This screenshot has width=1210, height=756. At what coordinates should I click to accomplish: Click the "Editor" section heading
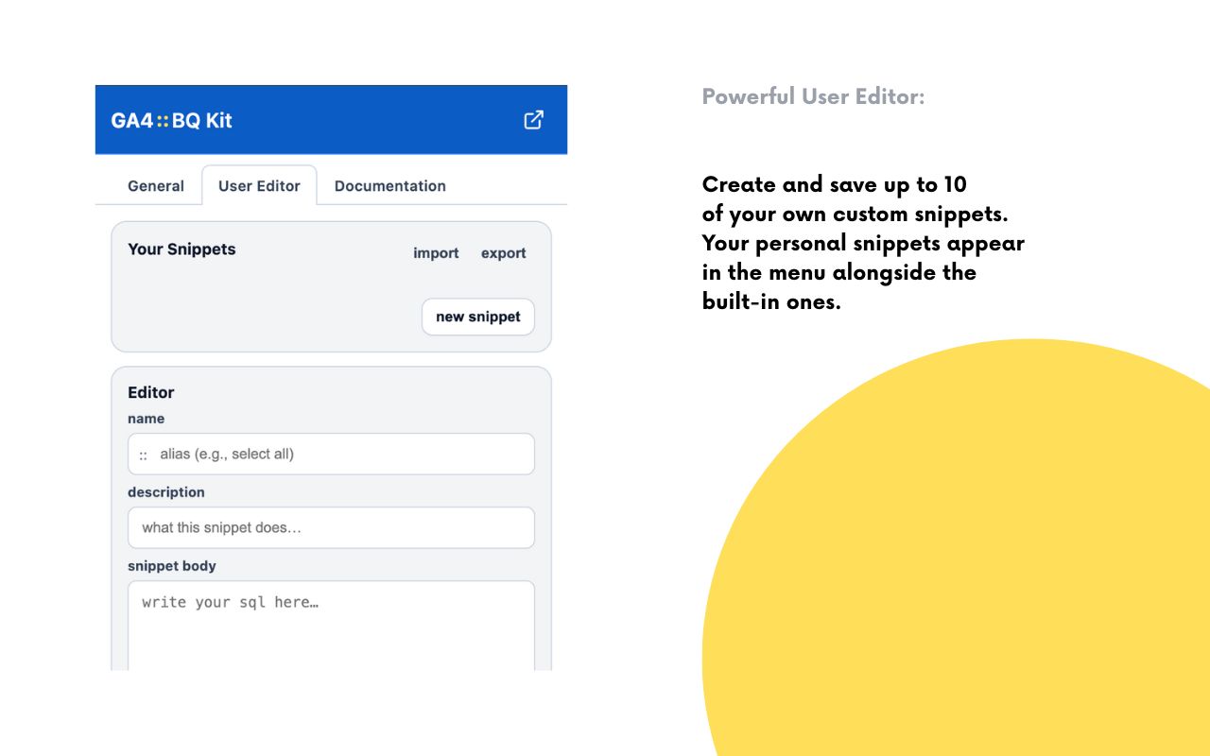151,392
